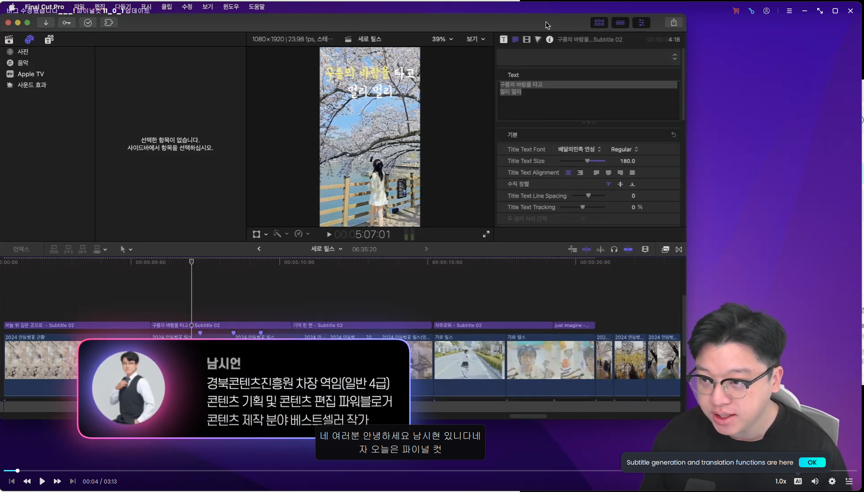Toggle snapping in the timeline
Viewport: 864px width, 492px height.
[628, 249]
